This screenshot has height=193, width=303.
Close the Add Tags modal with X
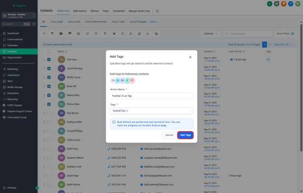[190, 57]
